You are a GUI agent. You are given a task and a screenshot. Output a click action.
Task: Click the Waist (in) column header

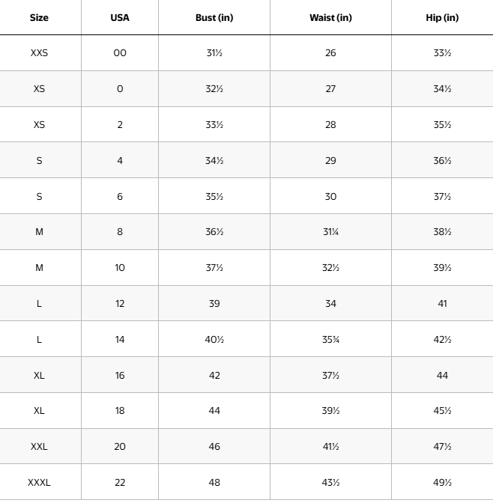(x=330, y=17)
